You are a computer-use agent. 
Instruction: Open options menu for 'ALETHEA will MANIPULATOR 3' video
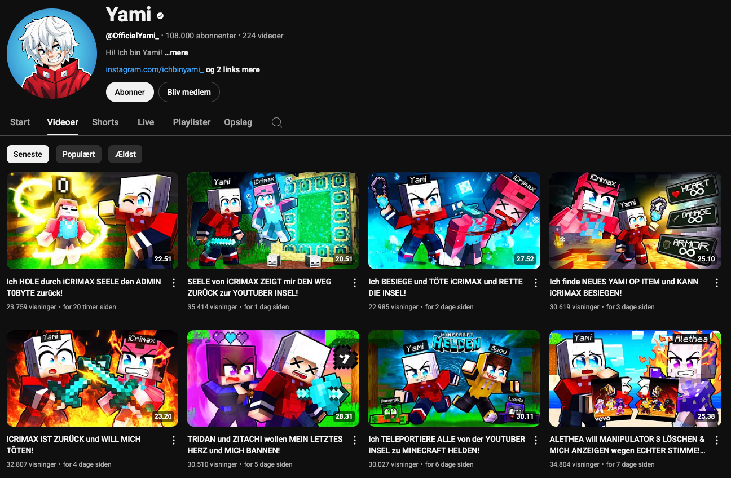pyautogui.click(x=717, y=440)
